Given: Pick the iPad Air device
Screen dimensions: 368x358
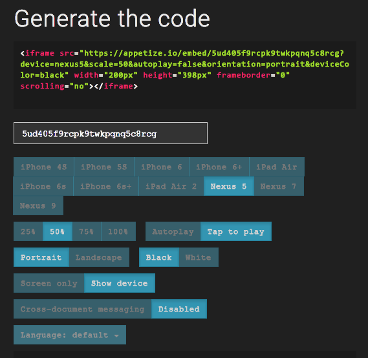Looking at the screenshot, I should (277, 167).
